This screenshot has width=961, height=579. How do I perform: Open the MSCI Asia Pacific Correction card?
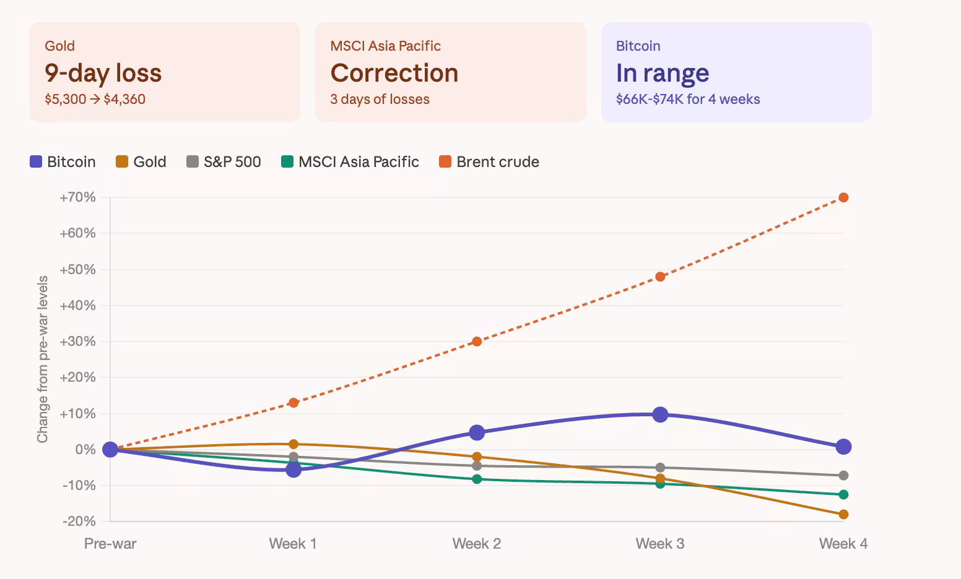click(x=450, y=72)
